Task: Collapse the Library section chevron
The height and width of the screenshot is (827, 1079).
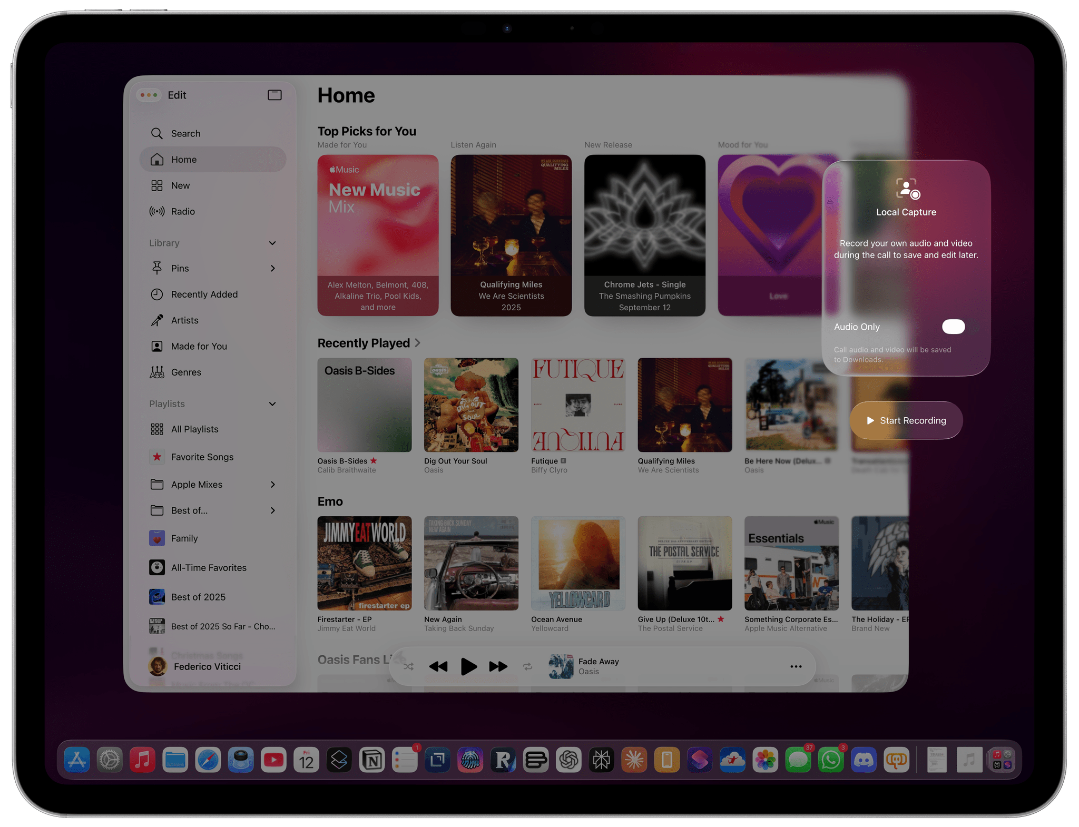Action: tap(272, 243)
